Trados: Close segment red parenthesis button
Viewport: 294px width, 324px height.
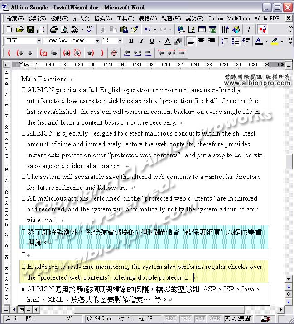[x=102, y=53]
